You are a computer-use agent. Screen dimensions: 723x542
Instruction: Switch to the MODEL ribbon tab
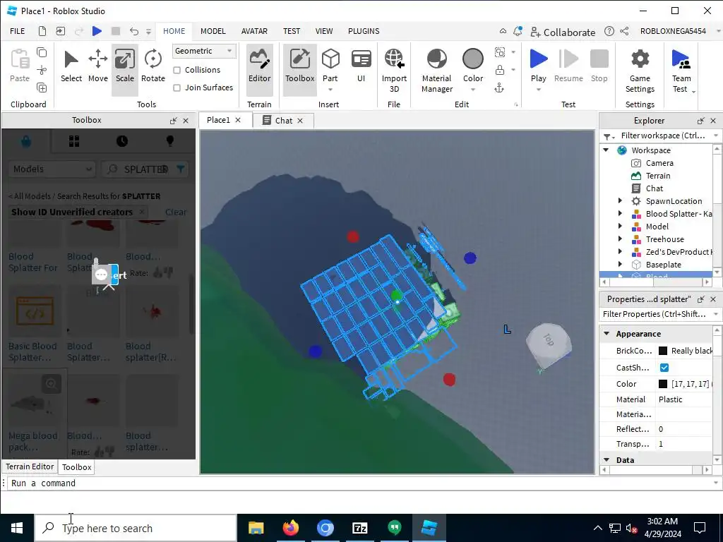click(213, 31)
